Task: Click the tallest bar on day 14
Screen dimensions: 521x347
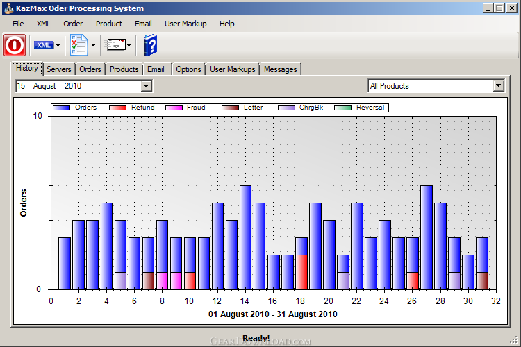Action: 245,237
